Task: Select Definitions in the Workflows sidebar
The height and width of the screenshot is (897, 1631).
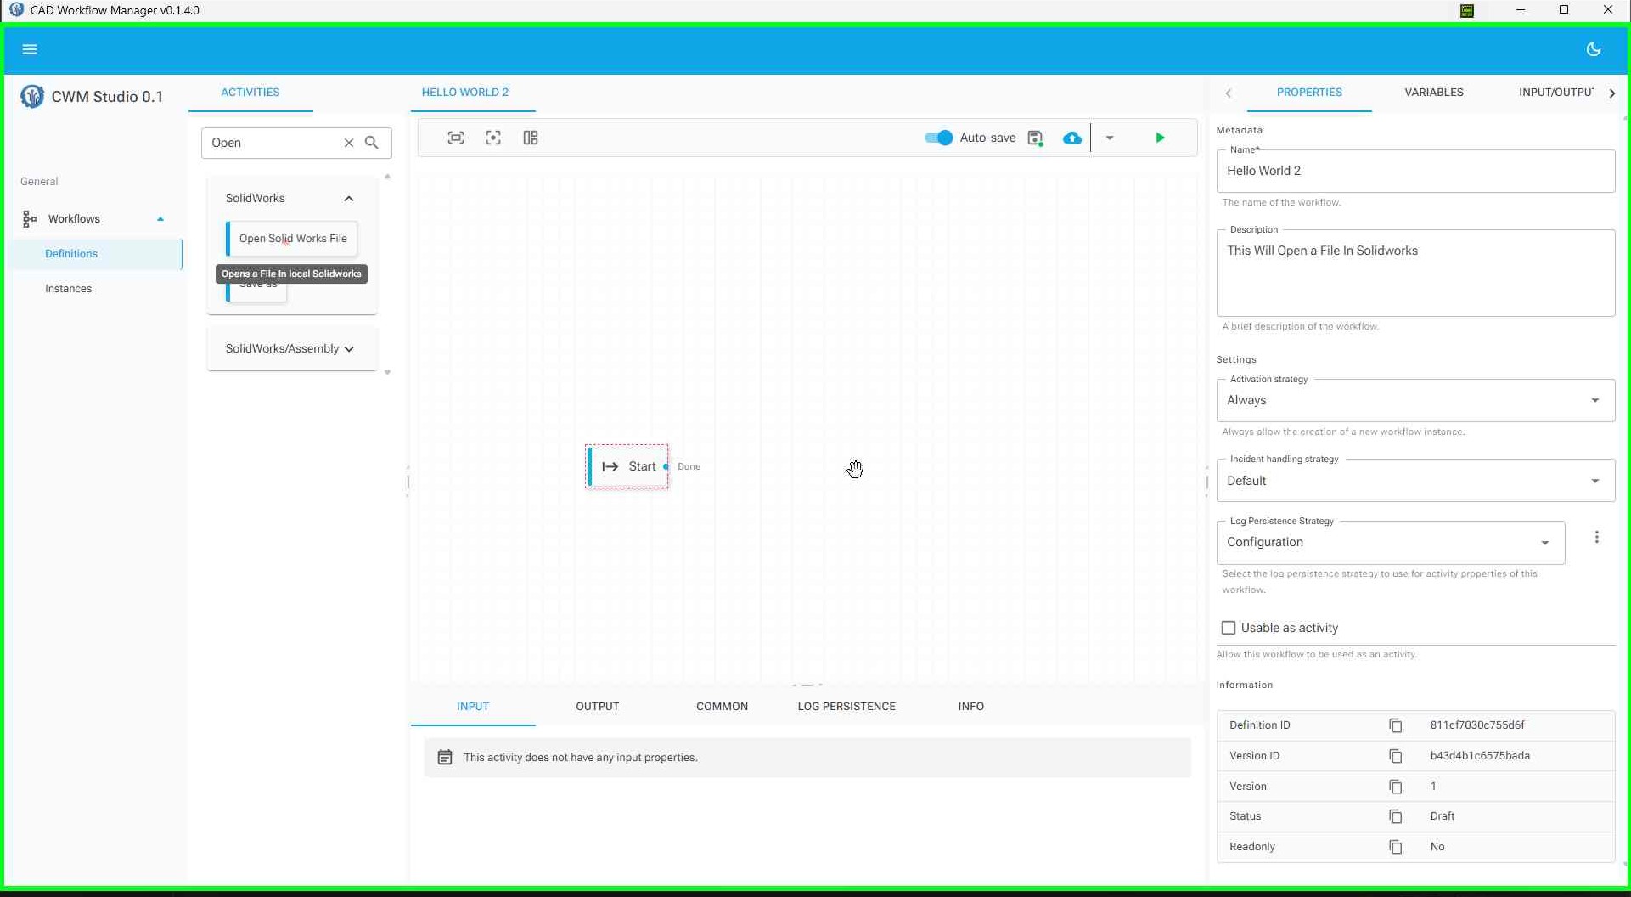Action: [70, 253]
